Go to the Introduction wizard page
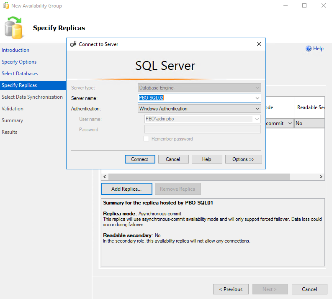The height and width of the screenshot is (299, 332). pos(15,50)
